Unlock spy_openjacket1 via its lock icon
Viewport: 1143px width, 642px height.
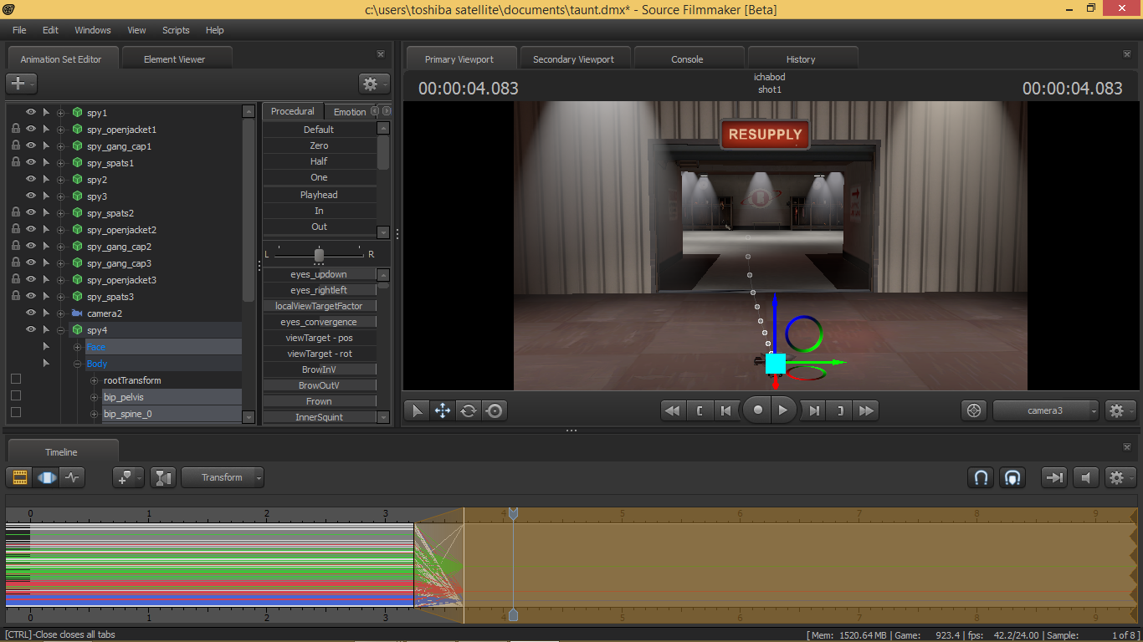pos(15,129)
